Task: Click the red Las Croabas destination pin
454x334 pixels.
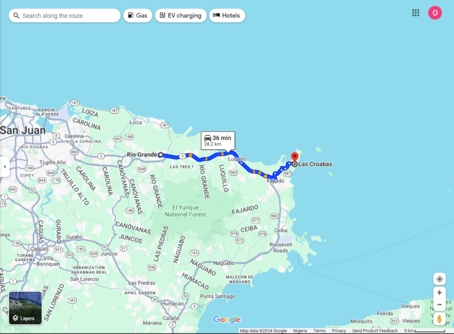Action: click(294, 158)
